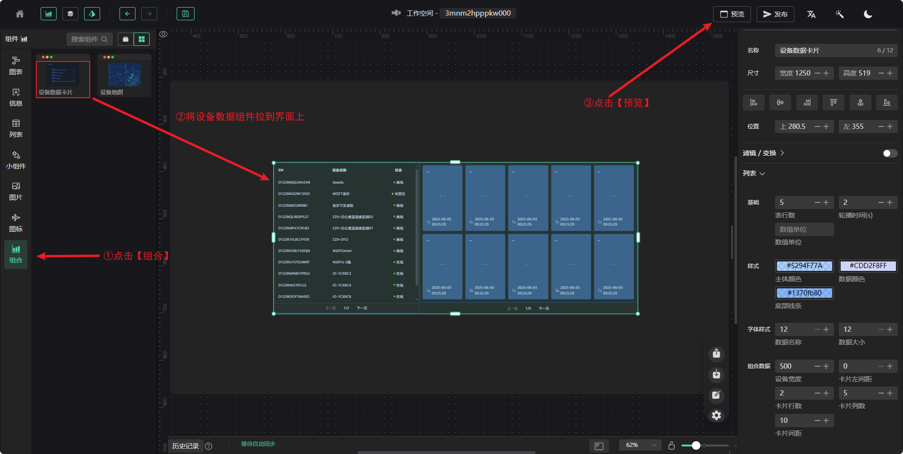
Task: Click the home icon in top bar
Action: click(20, 14)
